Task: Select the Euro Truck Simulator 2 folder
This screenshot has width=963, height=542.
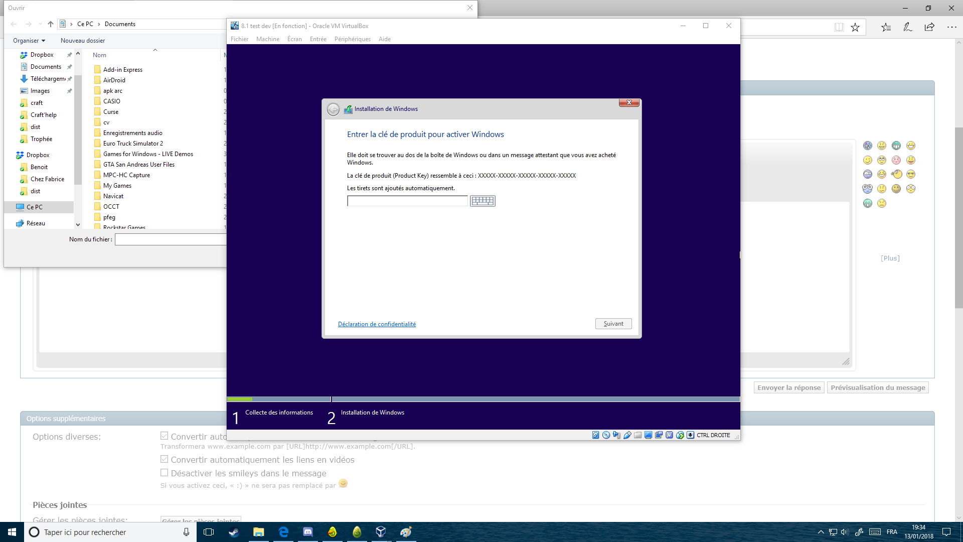Action: tap(133, 144)
